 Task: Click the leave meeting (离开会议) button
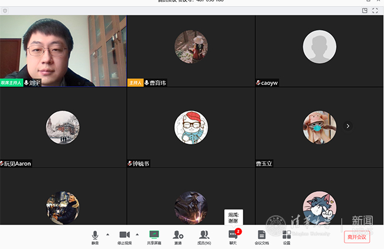(x=357, y=237)
